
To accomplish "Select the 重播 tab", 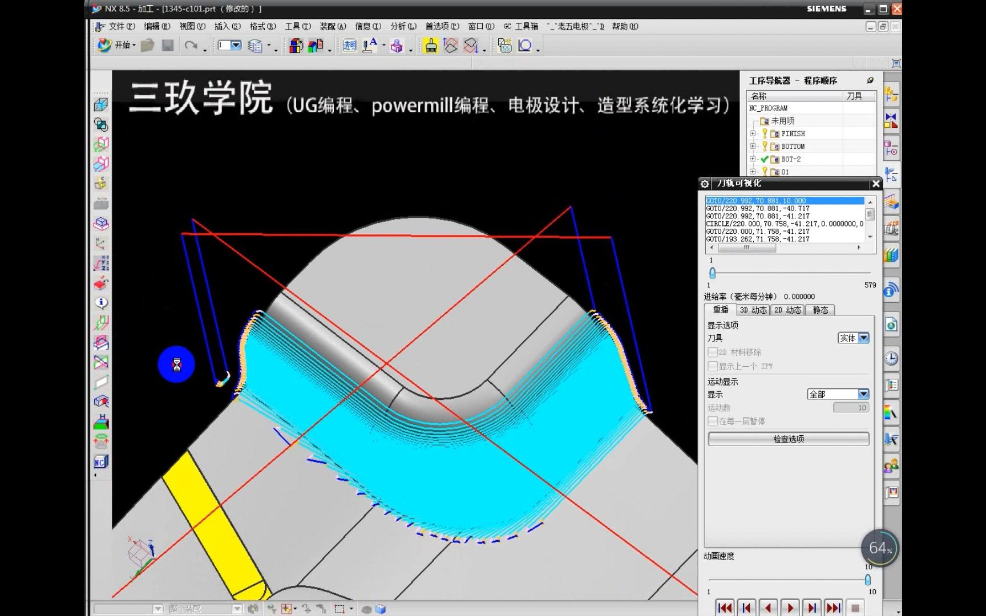I will pyautogui.click(x=721, y=309).
